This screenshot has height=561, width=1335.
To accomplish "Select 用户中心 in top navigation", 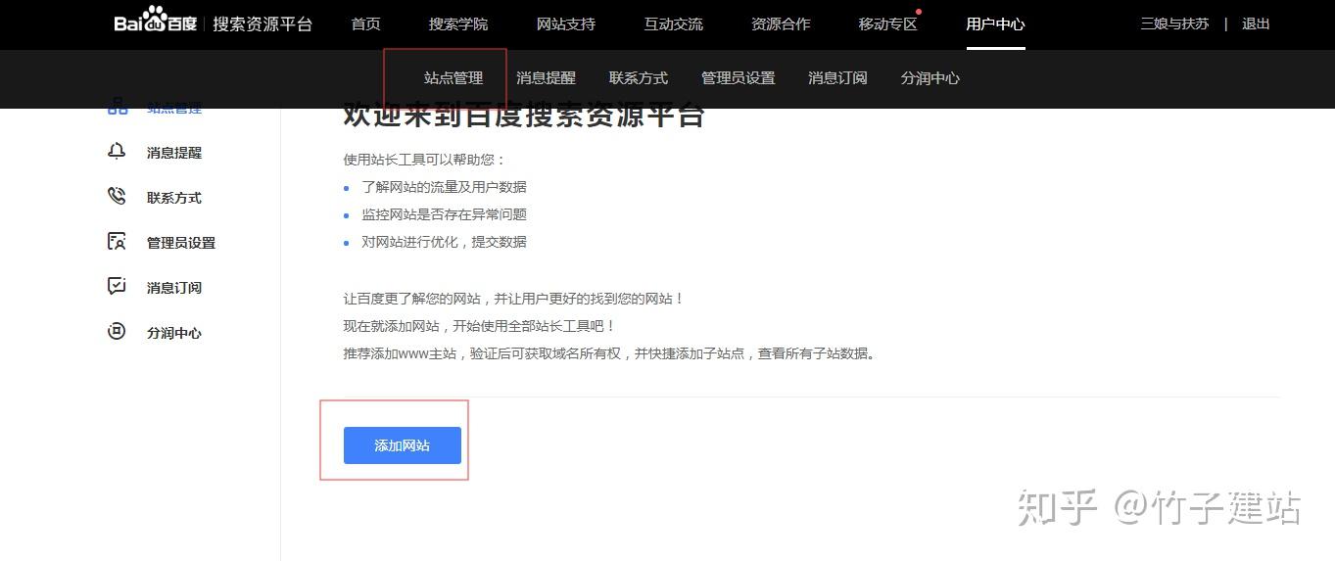I will click(995, 24).
